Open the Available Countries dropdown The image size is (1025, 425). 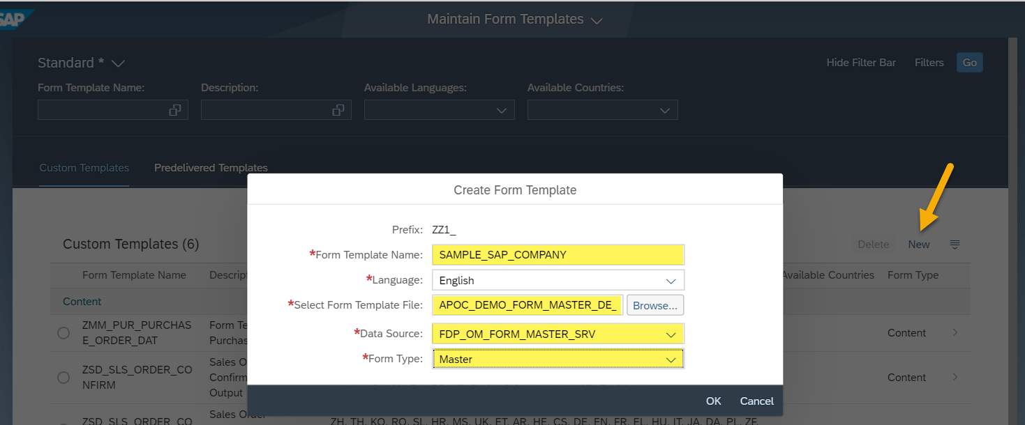pyautogui.click(x=665, y=110)
